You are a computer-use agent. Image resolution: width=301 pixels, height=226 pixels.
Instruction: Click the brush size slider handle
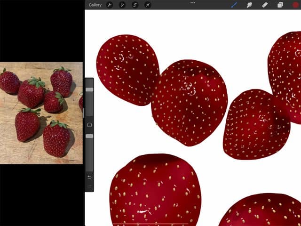[x=89, y=90]
